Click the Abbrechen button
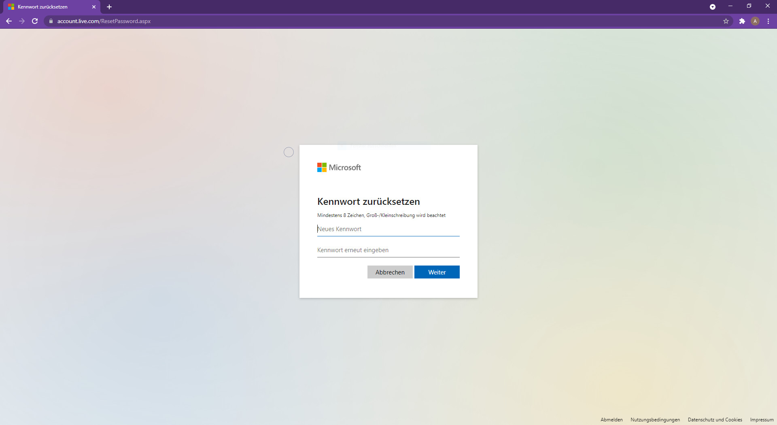 [x=390, y=272]
